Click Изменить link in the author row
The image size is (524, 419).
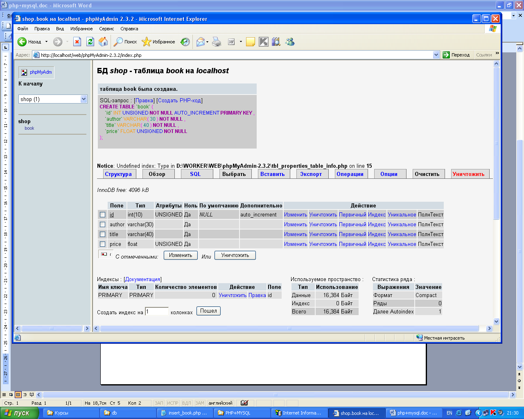coord(296,225)
